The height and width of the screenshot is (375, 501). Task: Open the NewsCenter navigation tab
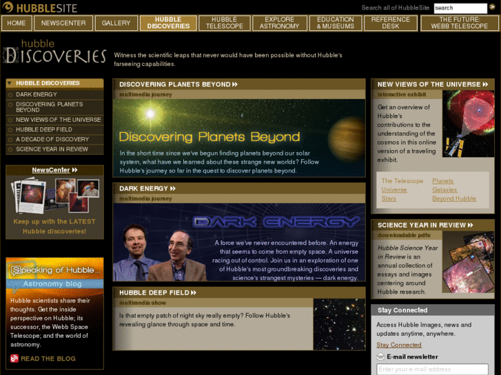63,23
